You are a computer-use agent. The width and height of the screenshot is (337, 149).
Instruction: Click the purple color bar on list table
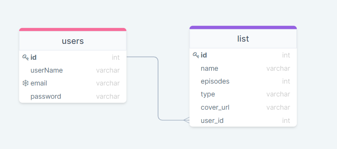point(243,27)
